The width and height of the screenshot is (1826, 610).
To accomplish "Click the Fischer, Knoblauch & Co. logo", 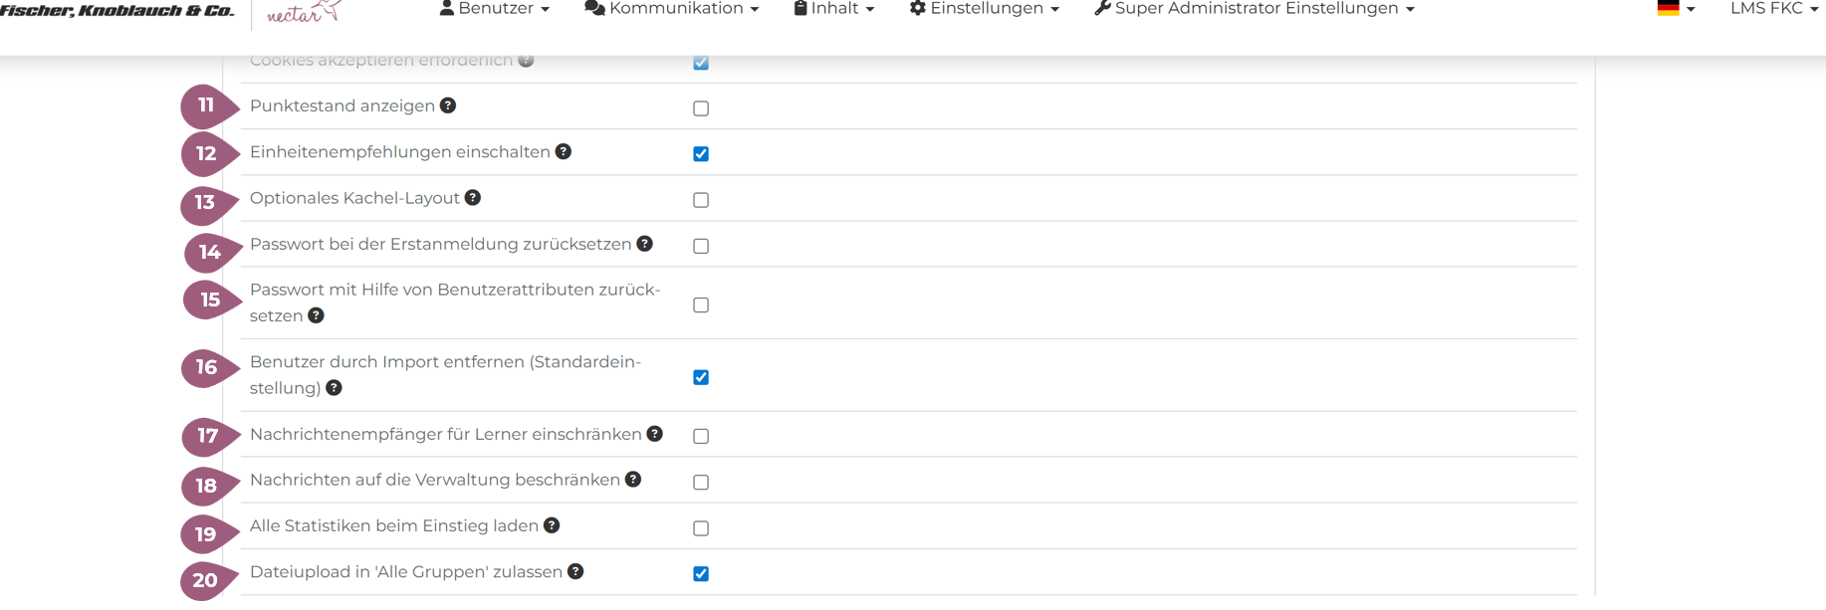I will [x=117, y=11].
